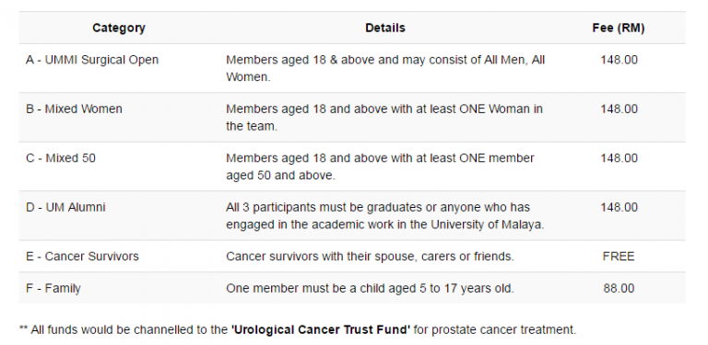This screenshot has height=345, width=708.
Task: Click the 88.00 fee for Family
Action: coord(619,288)
